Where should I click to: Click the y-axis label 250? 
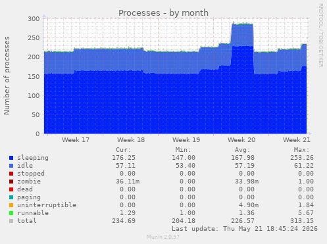click(34, 38)
